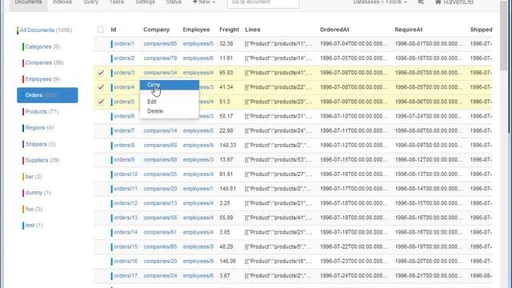
Task: Open employees/9 link in orders/8 row
Action: (198, 146)
